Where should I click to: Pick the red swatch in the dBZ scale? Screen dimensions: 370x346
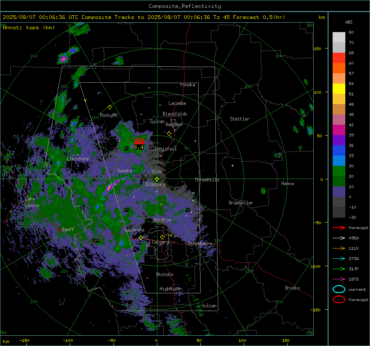339,58
